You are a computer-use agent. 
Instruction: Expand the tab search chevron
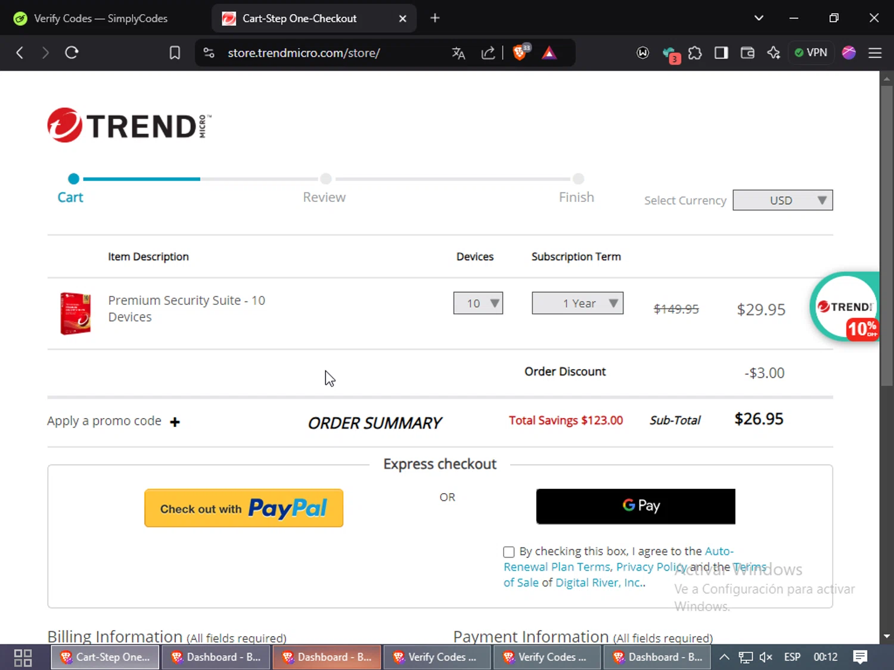pos(759,18)
